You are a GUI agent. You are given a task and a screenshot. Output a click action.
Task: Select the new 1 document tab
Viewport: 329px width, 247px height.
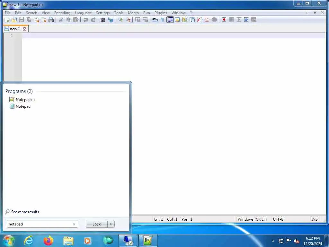tap(15, 29)
